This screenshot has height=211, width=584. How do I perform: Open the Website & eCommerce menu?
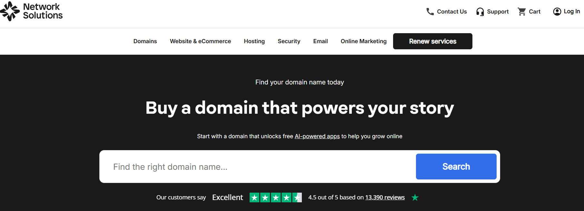[200, 41]
